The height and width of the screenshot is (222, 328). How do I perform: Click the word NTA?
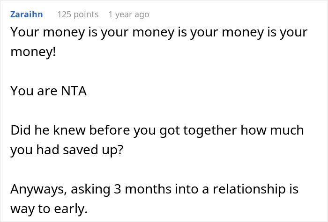pos(74,91)
